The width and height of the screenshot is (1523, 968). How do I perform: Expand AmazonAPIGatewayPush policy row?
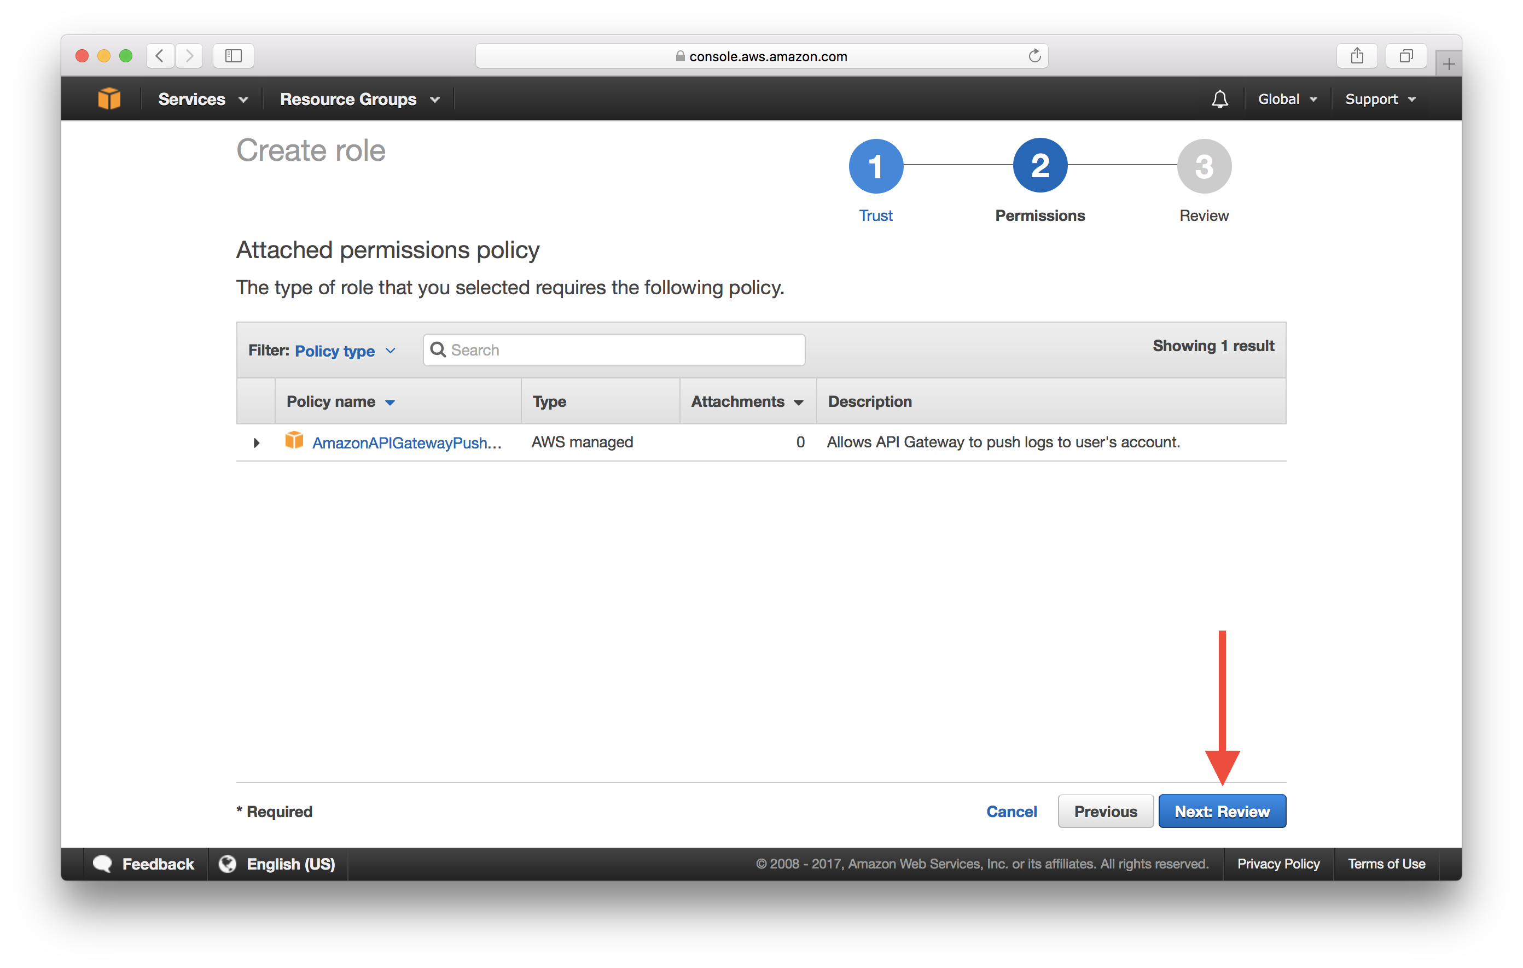258,442
